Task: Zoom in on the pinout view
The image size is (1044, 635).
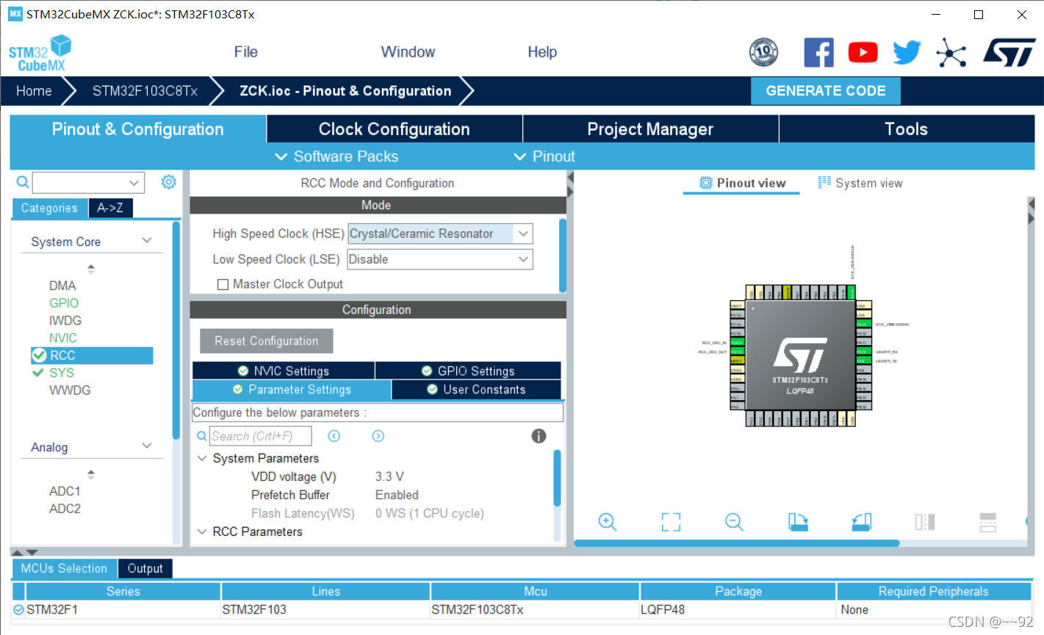Action: [x=608, y=522]
